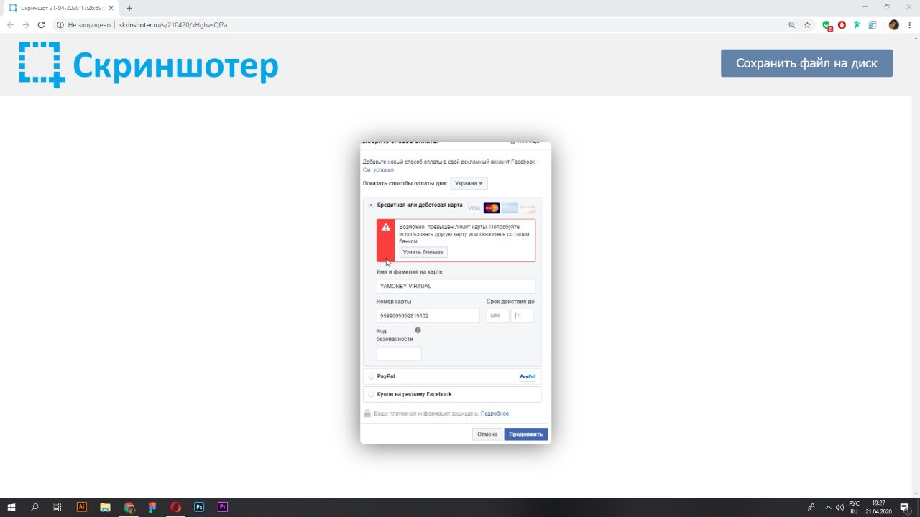Open a new browser tab
This screenshot has height=517, width=920.
click(129, 8)
